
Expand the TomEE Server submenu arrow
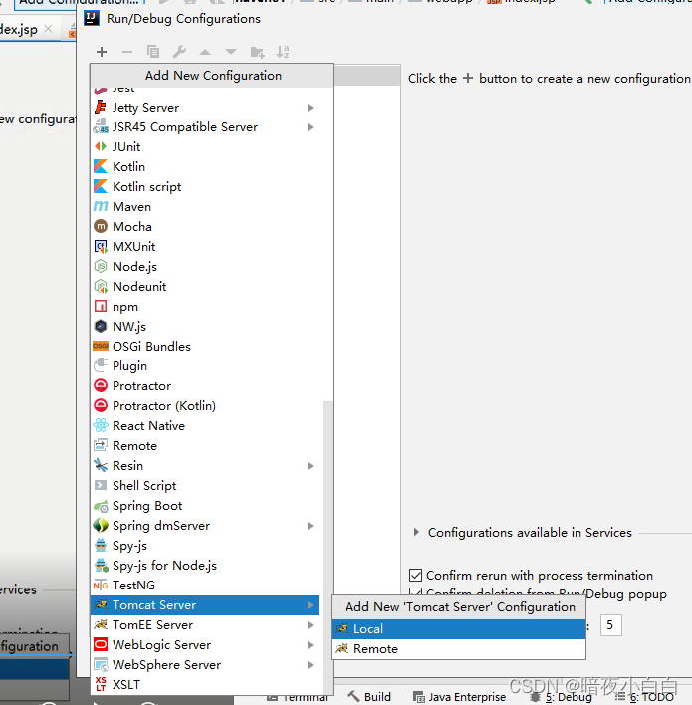point(311,625)
